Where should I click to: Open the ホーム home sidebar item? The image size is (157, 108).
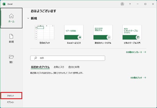pyautogui.click(x=11, y=18)
